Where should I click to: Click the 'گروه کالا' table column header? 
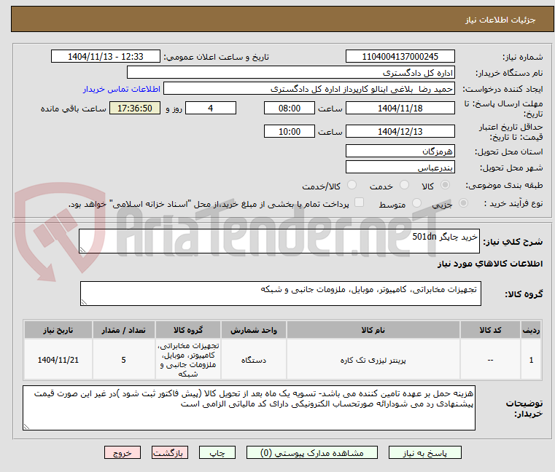click(x=188, y=330)
